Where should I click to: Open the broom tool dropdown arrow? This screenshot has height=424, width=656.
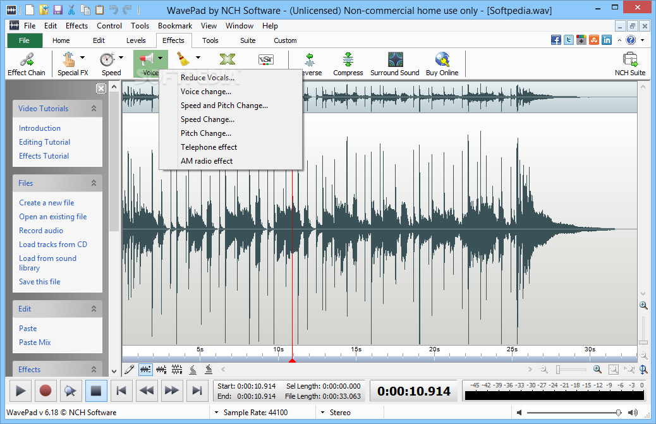[198, 58]
